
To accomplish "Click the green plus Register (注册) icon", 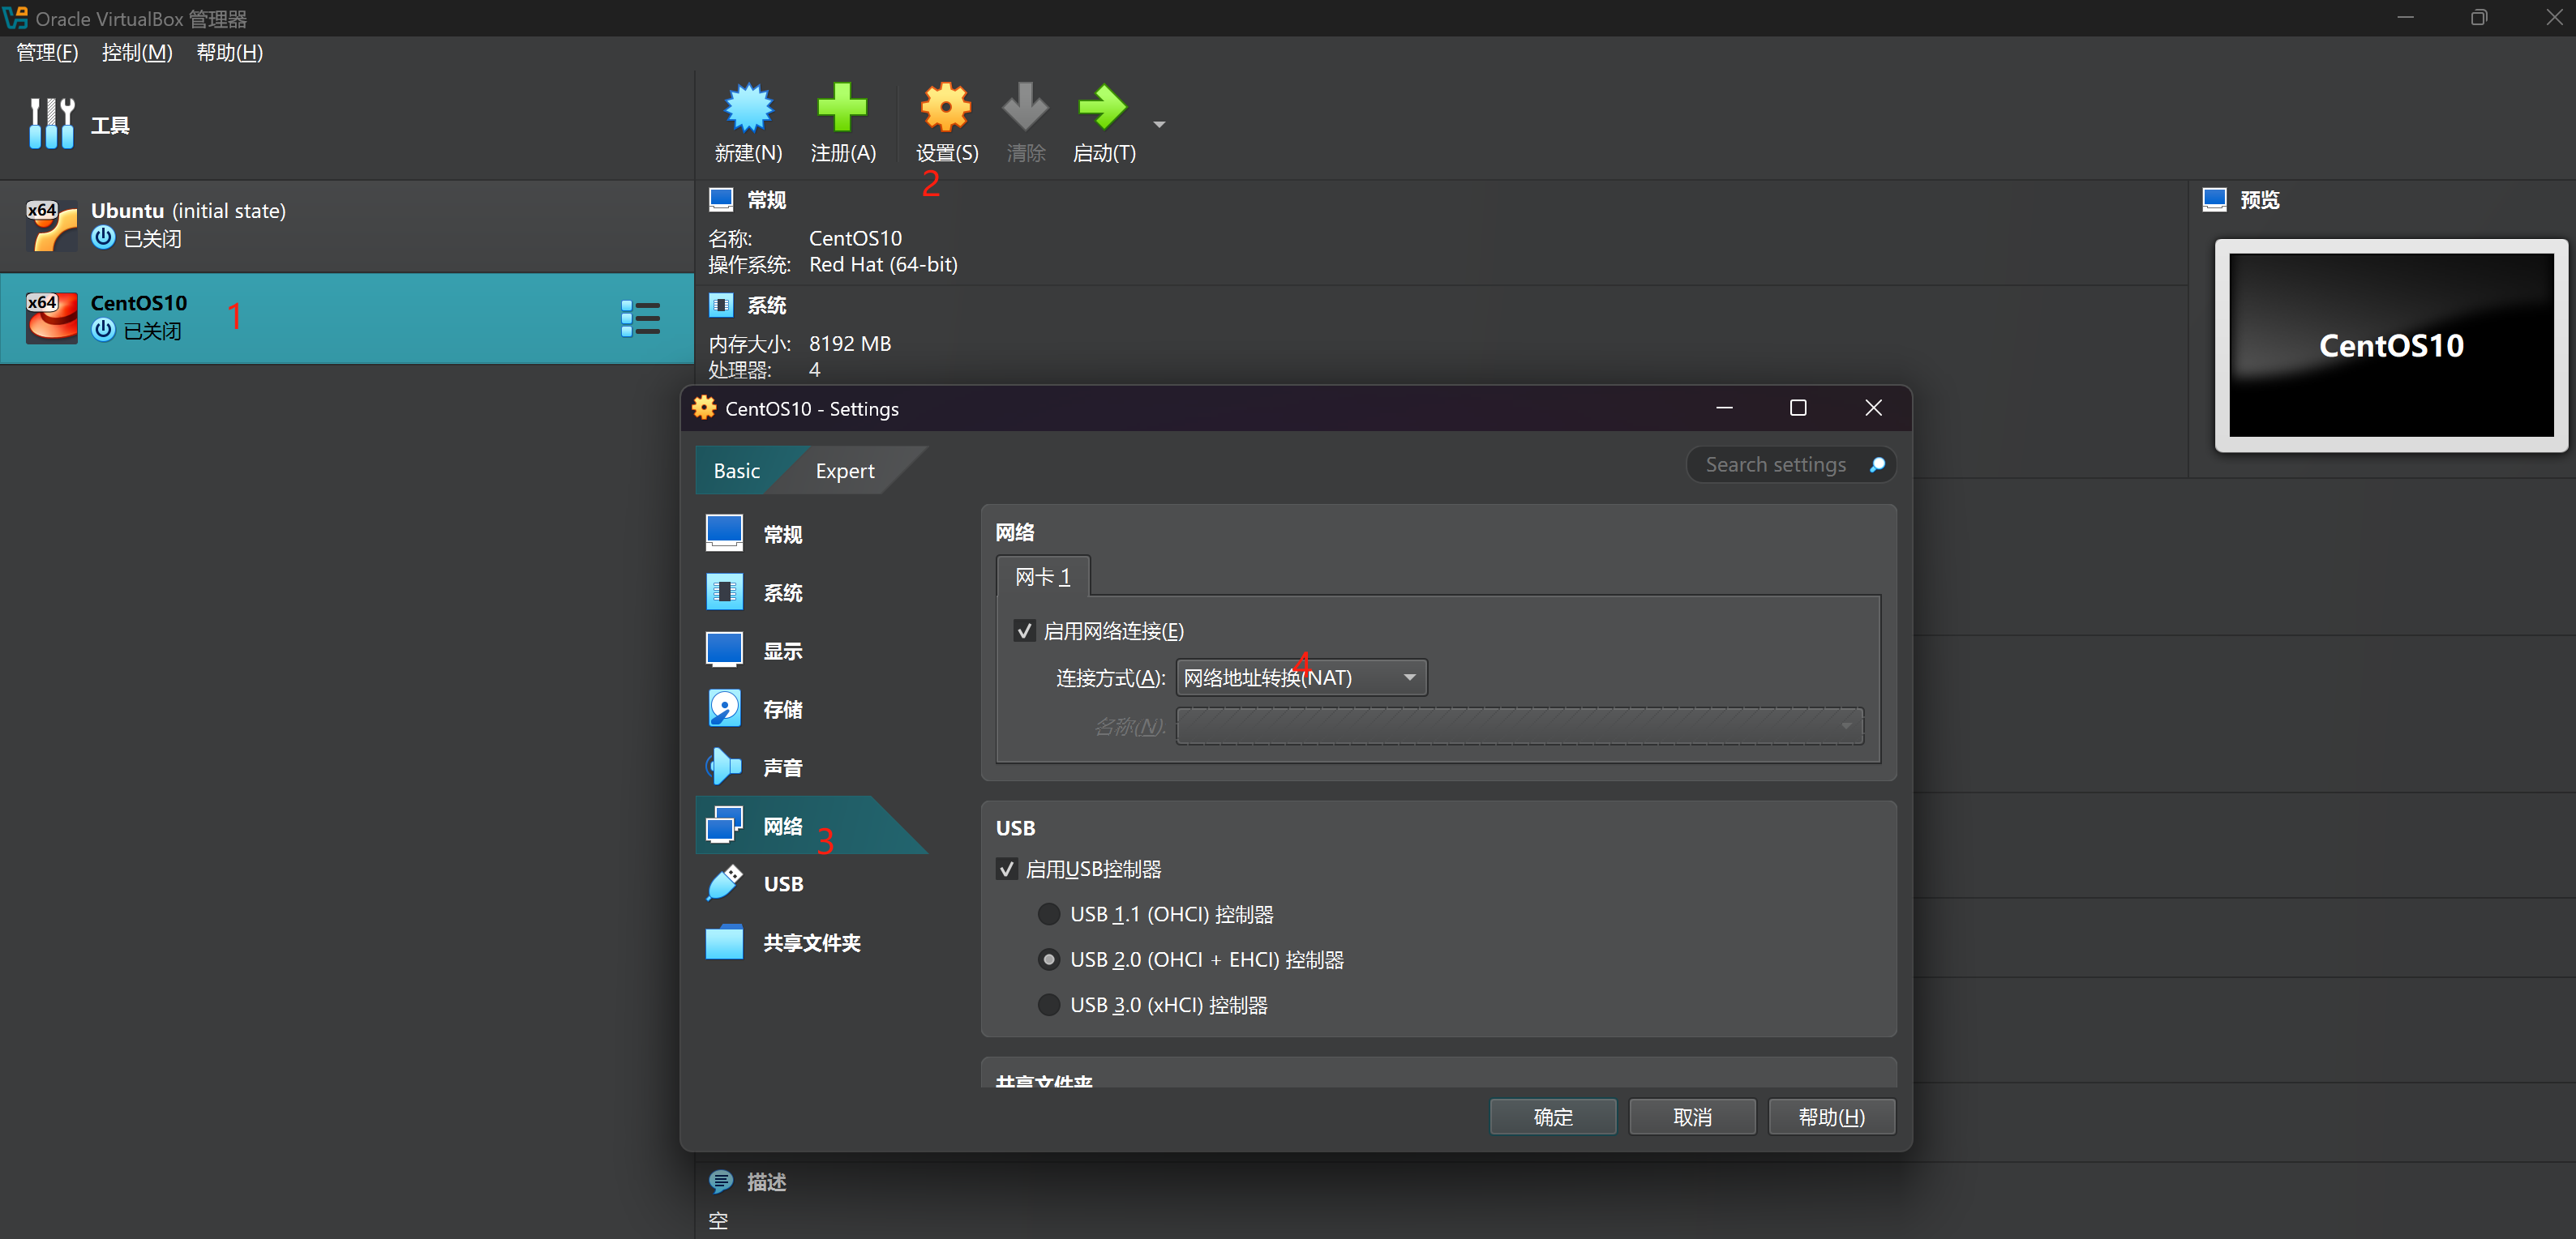I will (842, 109).
